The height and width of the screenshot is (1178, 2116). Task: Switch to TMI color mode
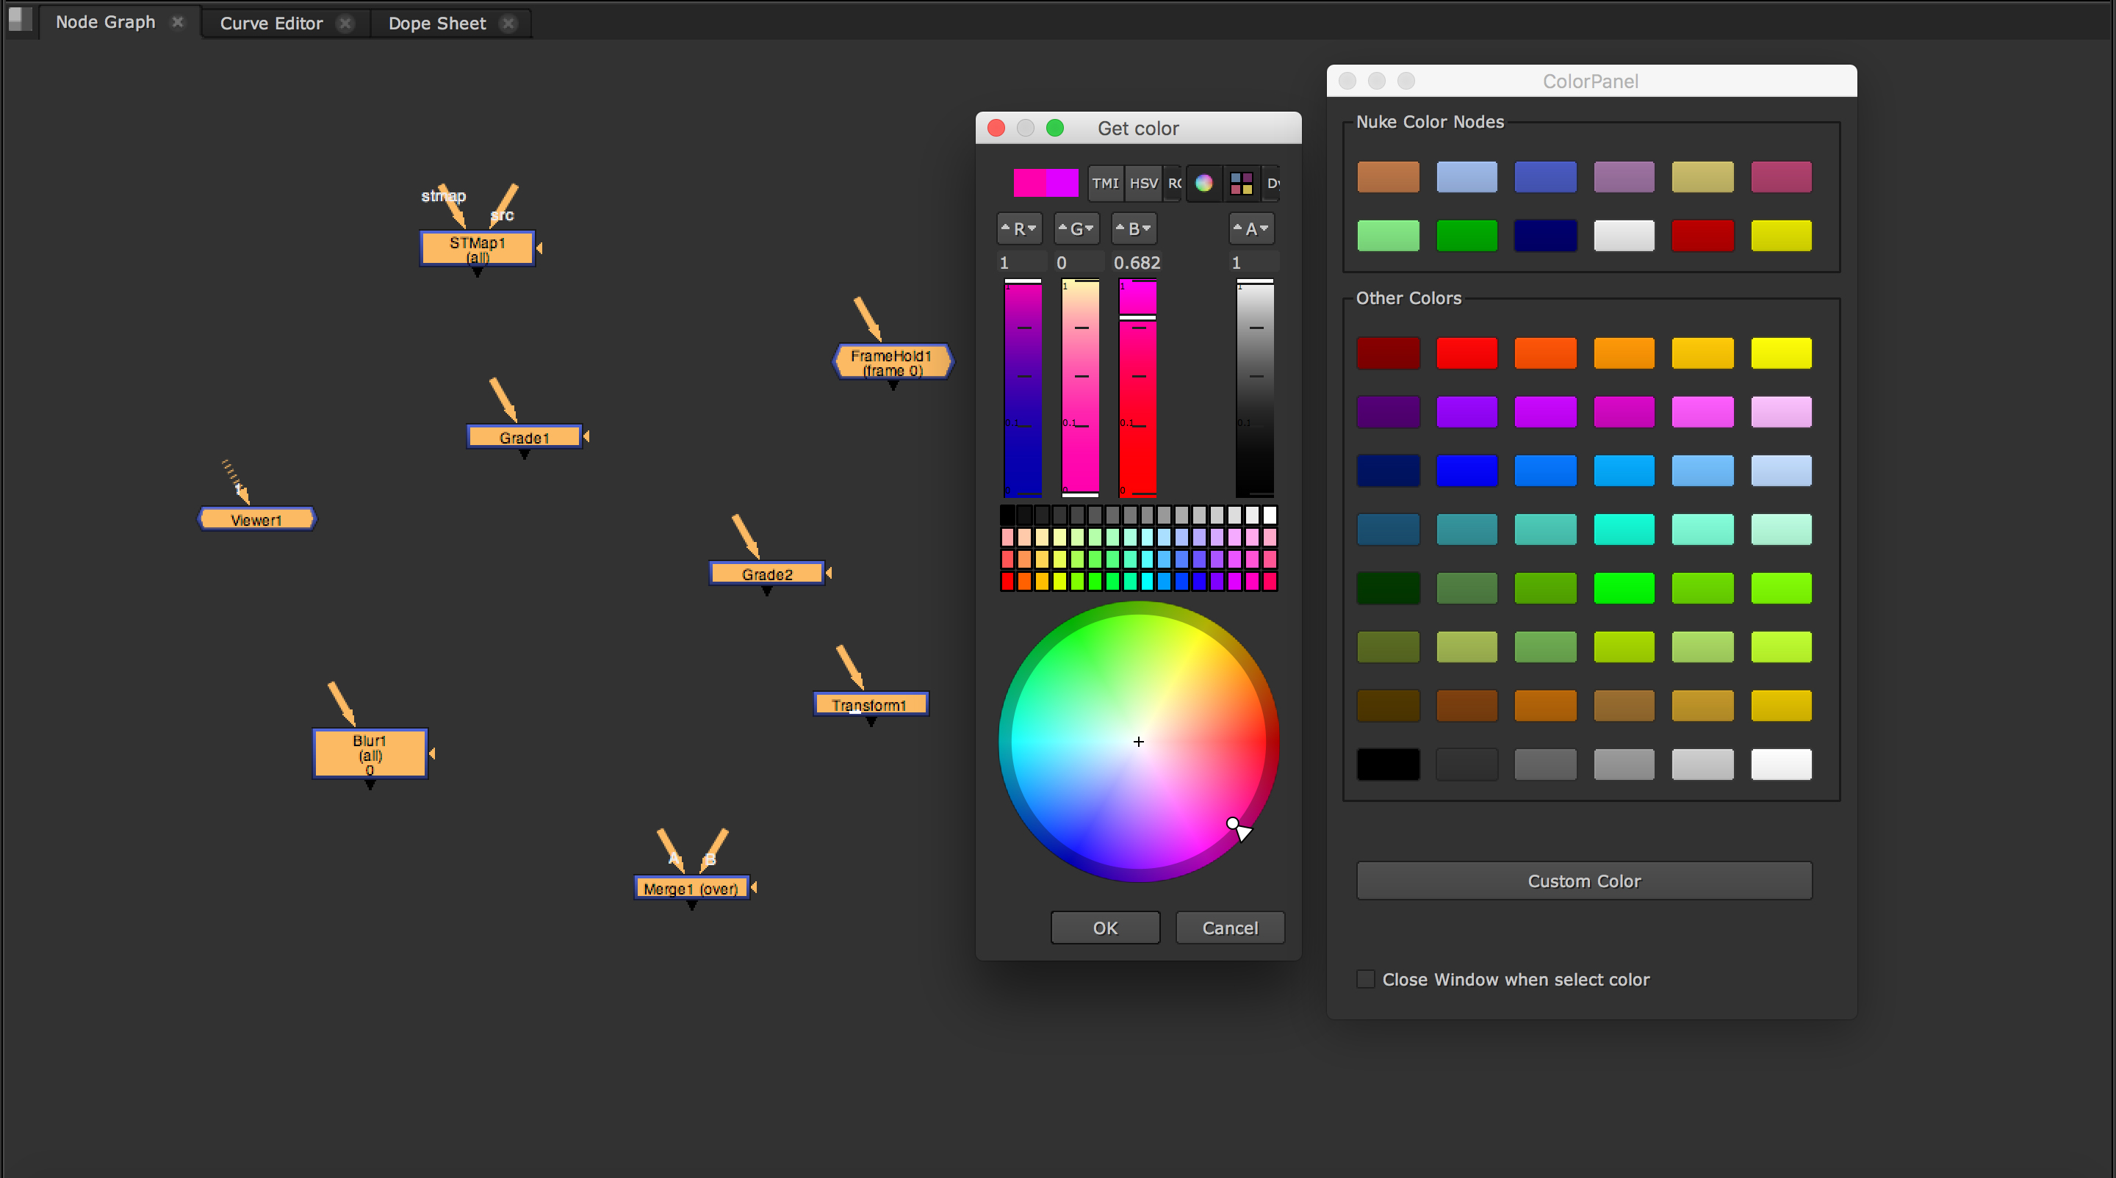coord(1105,182)
